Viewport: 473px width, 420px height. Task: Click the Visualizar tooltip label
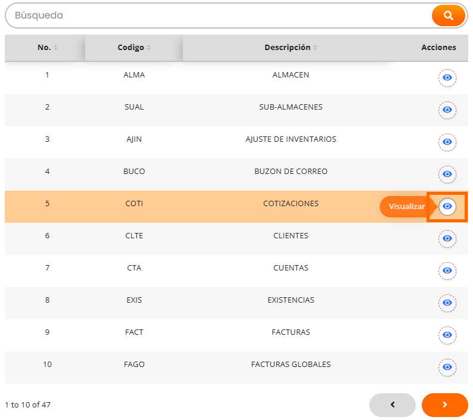click(x=406, y=207)
